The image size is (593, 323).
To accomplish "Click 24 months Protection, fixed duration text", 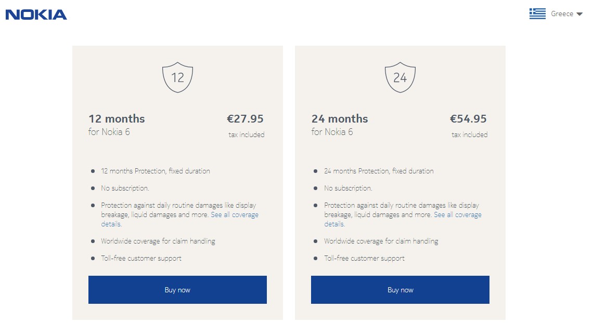I will coord(379,171).
